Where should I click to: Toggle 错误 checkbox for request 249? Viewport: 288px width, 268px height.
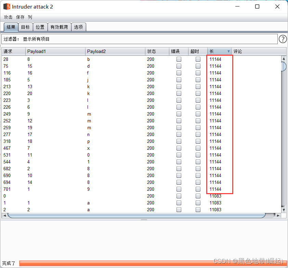pyautogui.click(x=179, y=114)
